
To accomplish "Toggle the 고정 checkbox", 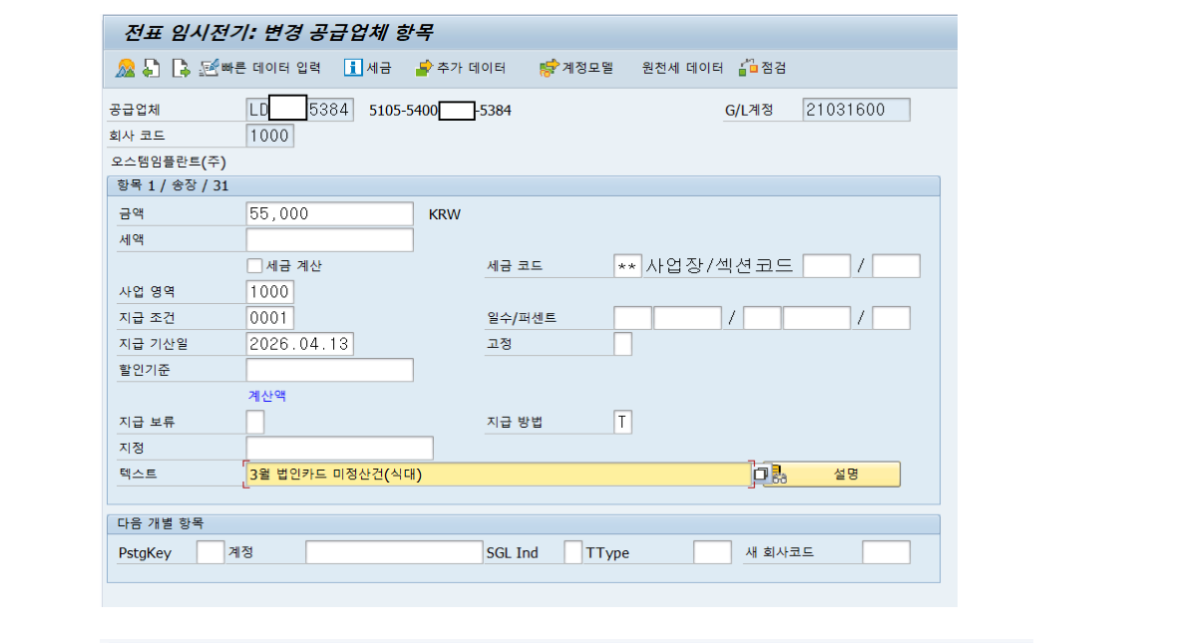I will (x=621, y=343).
